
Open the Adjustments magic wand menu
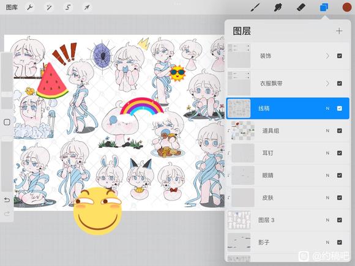pos(49,7)
